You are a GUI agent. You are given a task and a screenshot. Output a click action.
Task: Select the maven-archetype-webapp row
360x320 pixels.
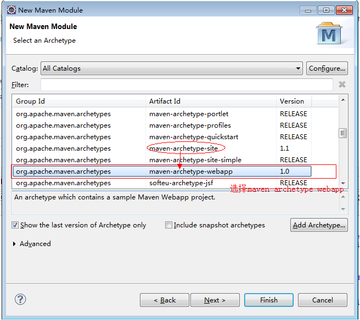tap(162, 172)
